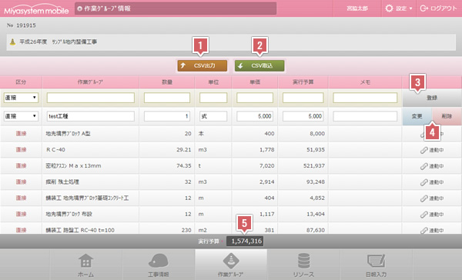The image size is (462, 280).
Task: Open the 区分 dropdown in the test工種 row
Action: [21, 116]
